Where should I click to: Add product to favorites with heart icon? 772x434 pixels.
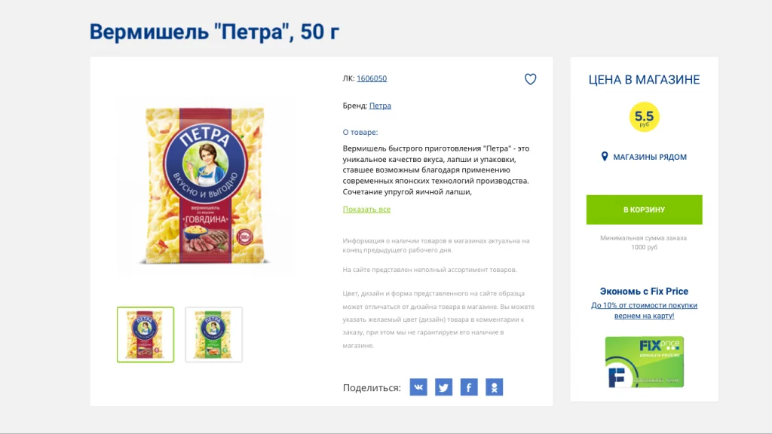(530, 79)
